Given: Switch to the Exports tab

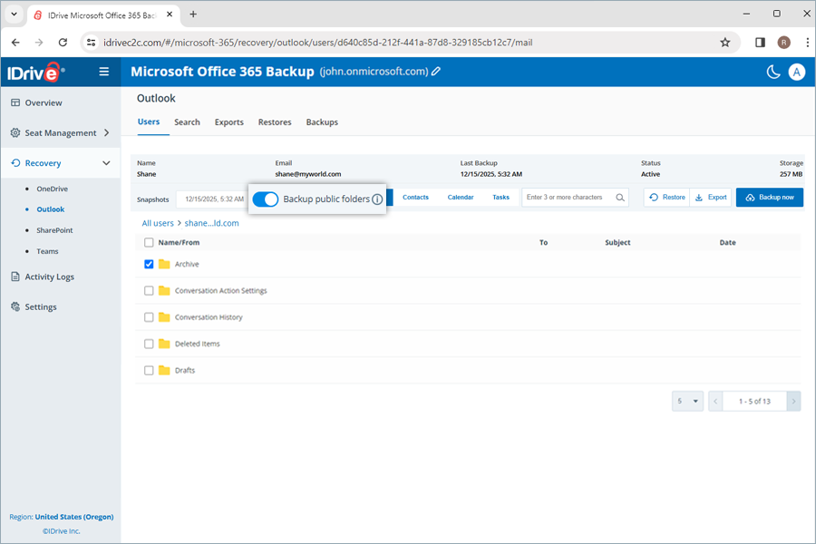Looking at the screenshot, I should coord(228,121).
